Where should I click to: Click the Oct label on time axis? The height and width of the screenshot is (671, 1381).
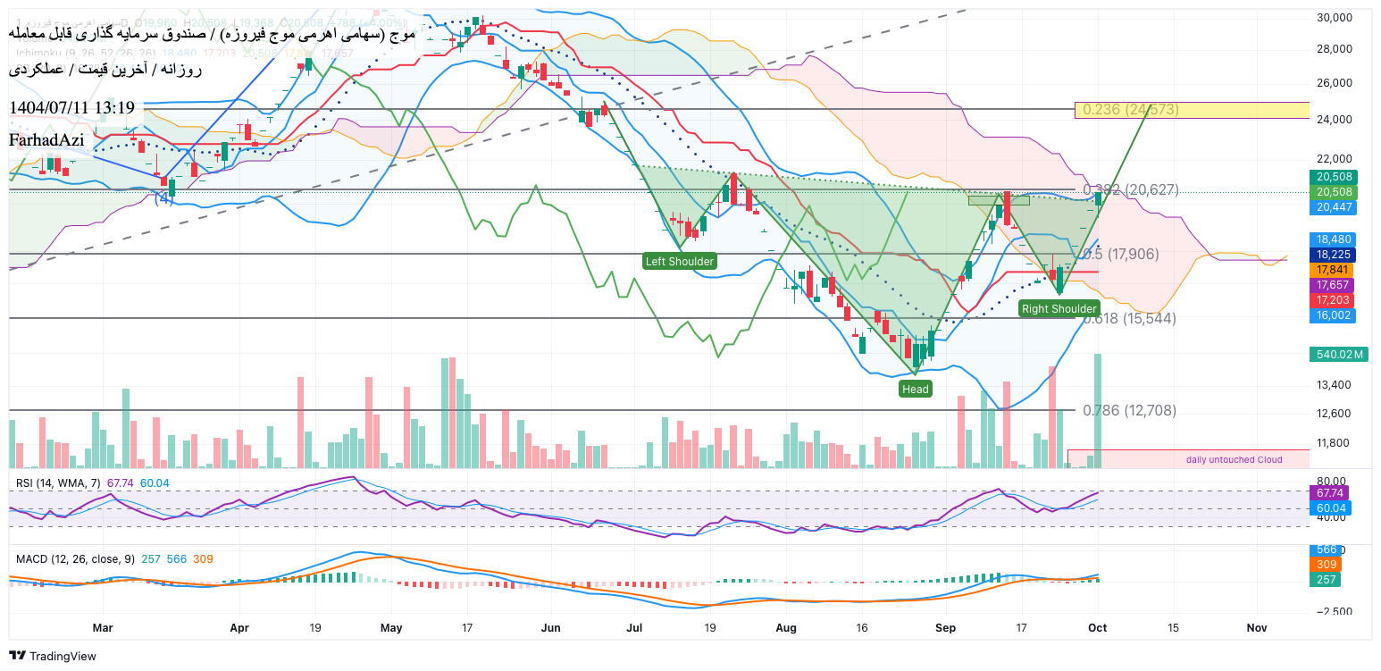click(1098, 628)
